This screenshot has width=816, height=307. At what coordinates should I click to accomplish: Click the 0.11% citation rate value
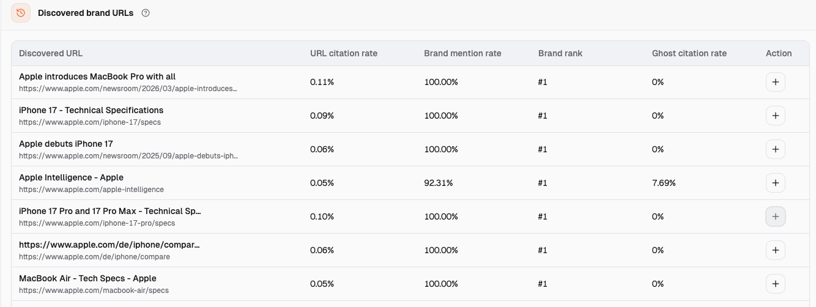(322, 82)
